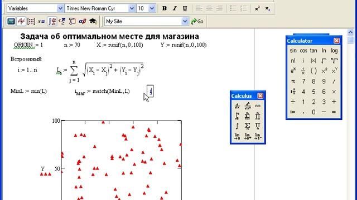
Task: Insert definite integral from Calculus palette
Action: point(237,116)
